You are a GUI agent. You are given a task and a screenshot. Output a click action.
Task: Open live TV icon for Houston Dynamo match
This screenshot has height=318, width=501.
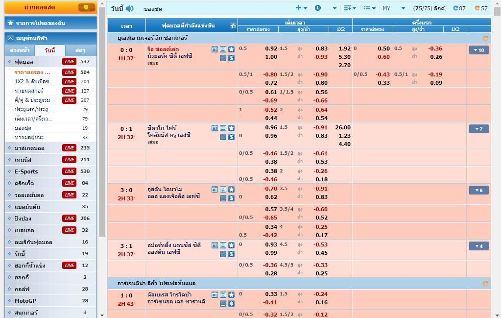[215, 190]
